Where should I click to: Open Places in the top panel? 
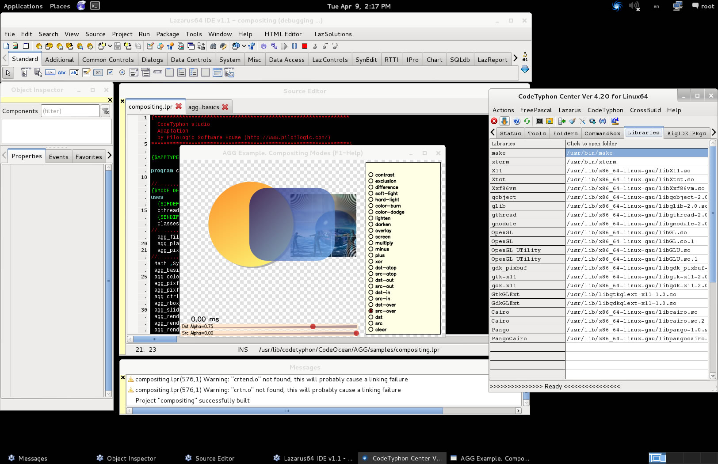pos(60,6)
